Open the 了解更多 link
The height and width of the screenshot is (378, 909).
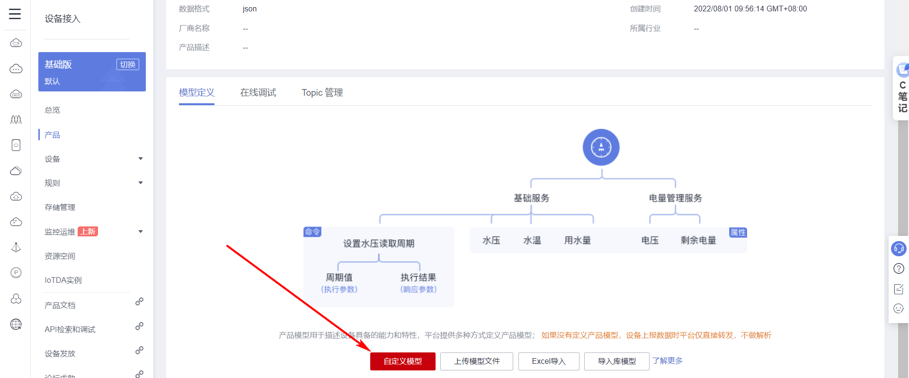668,361
